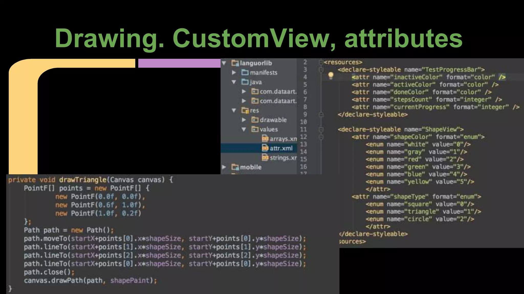Click the activeColor attr line

point(425,84)
